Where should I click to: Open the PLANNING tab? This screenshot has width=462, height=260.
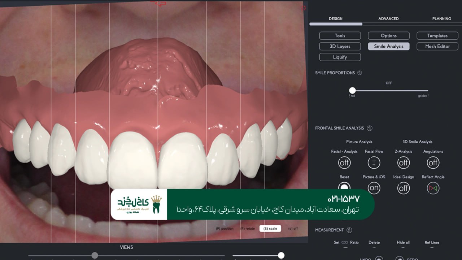pyautogui.click(x=442, y=18)
